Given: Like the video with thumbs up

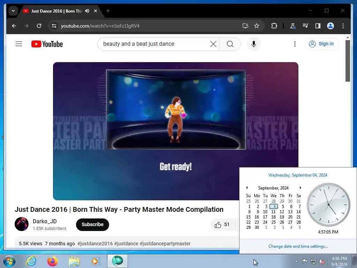Looking at the screenshot, I should [x=222, y=224].
